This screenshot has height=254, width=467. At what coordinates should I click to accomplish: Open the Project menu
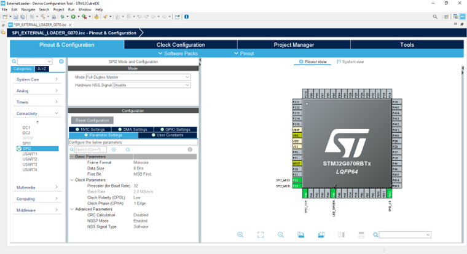(58, 10)
